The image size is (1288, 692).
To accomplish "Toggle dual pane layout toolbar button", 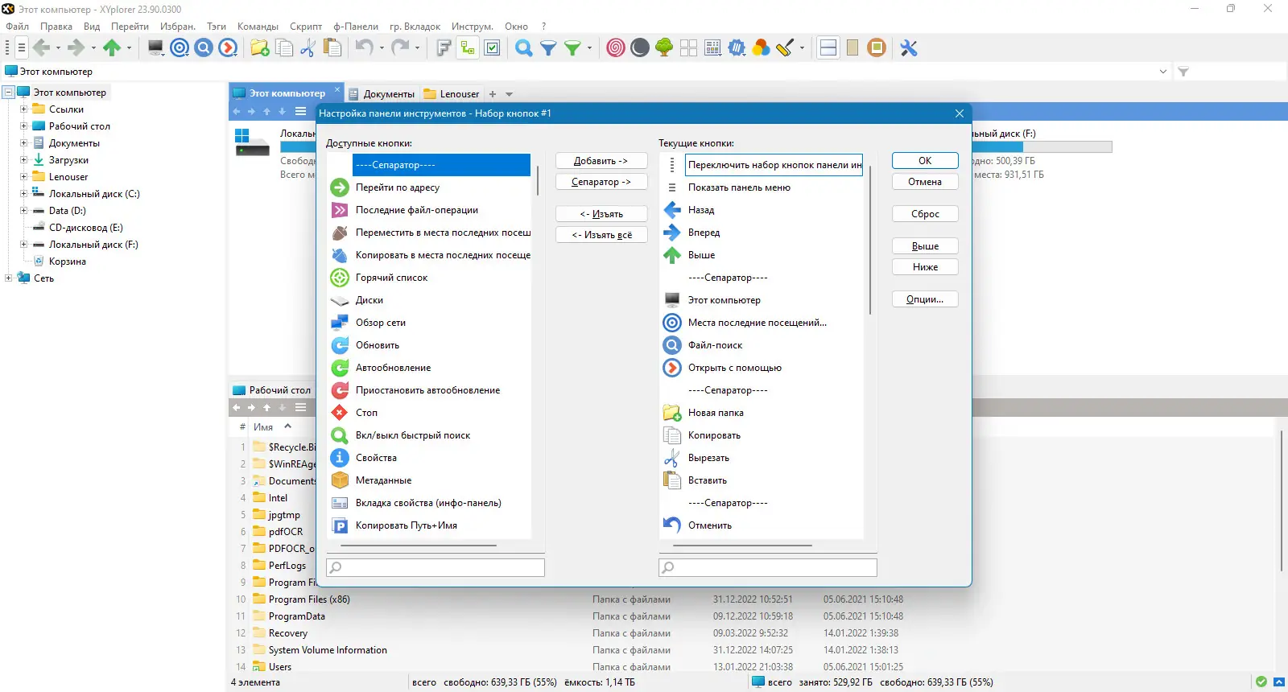I will pyautogui.click(x=828, y=48).
